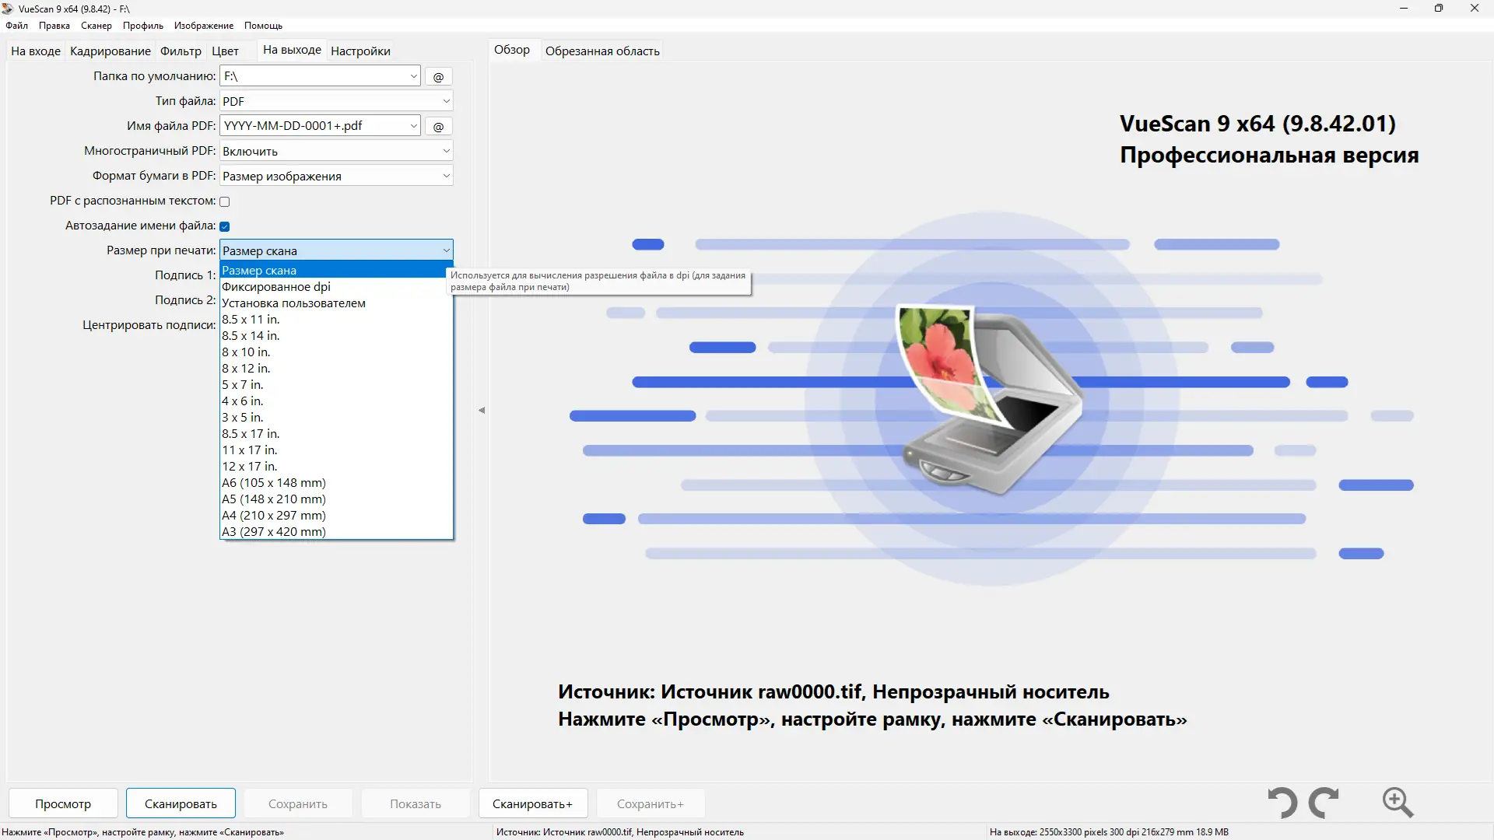Screen dimensions: 1494x840
Task: Click the @ icon beside PDF filename field
Action: click(x=438, y=125)
